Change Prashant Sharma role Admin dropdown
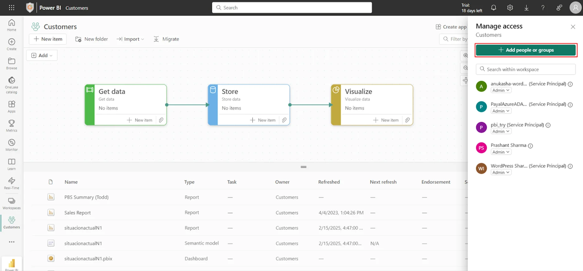The height and width of the screenshot is (271, 583). (x=501, y=152)
